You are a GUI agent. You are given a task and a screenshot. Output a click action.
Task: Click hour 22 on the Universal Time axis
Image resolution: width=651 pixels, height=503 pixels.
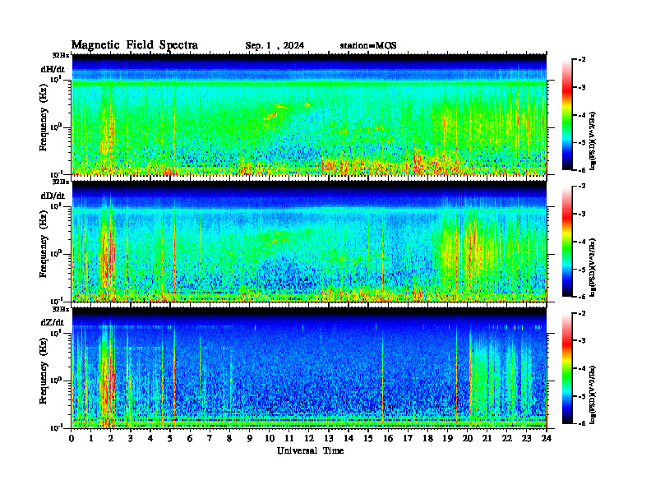(x=507, y=438)
